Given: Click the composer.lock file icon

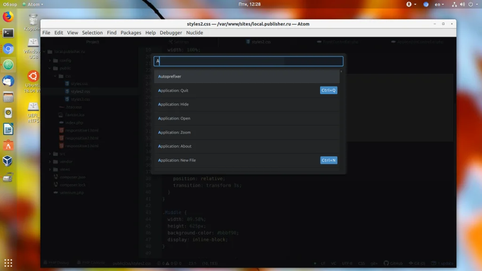Looking at the screenshot, I should [56, 184].
